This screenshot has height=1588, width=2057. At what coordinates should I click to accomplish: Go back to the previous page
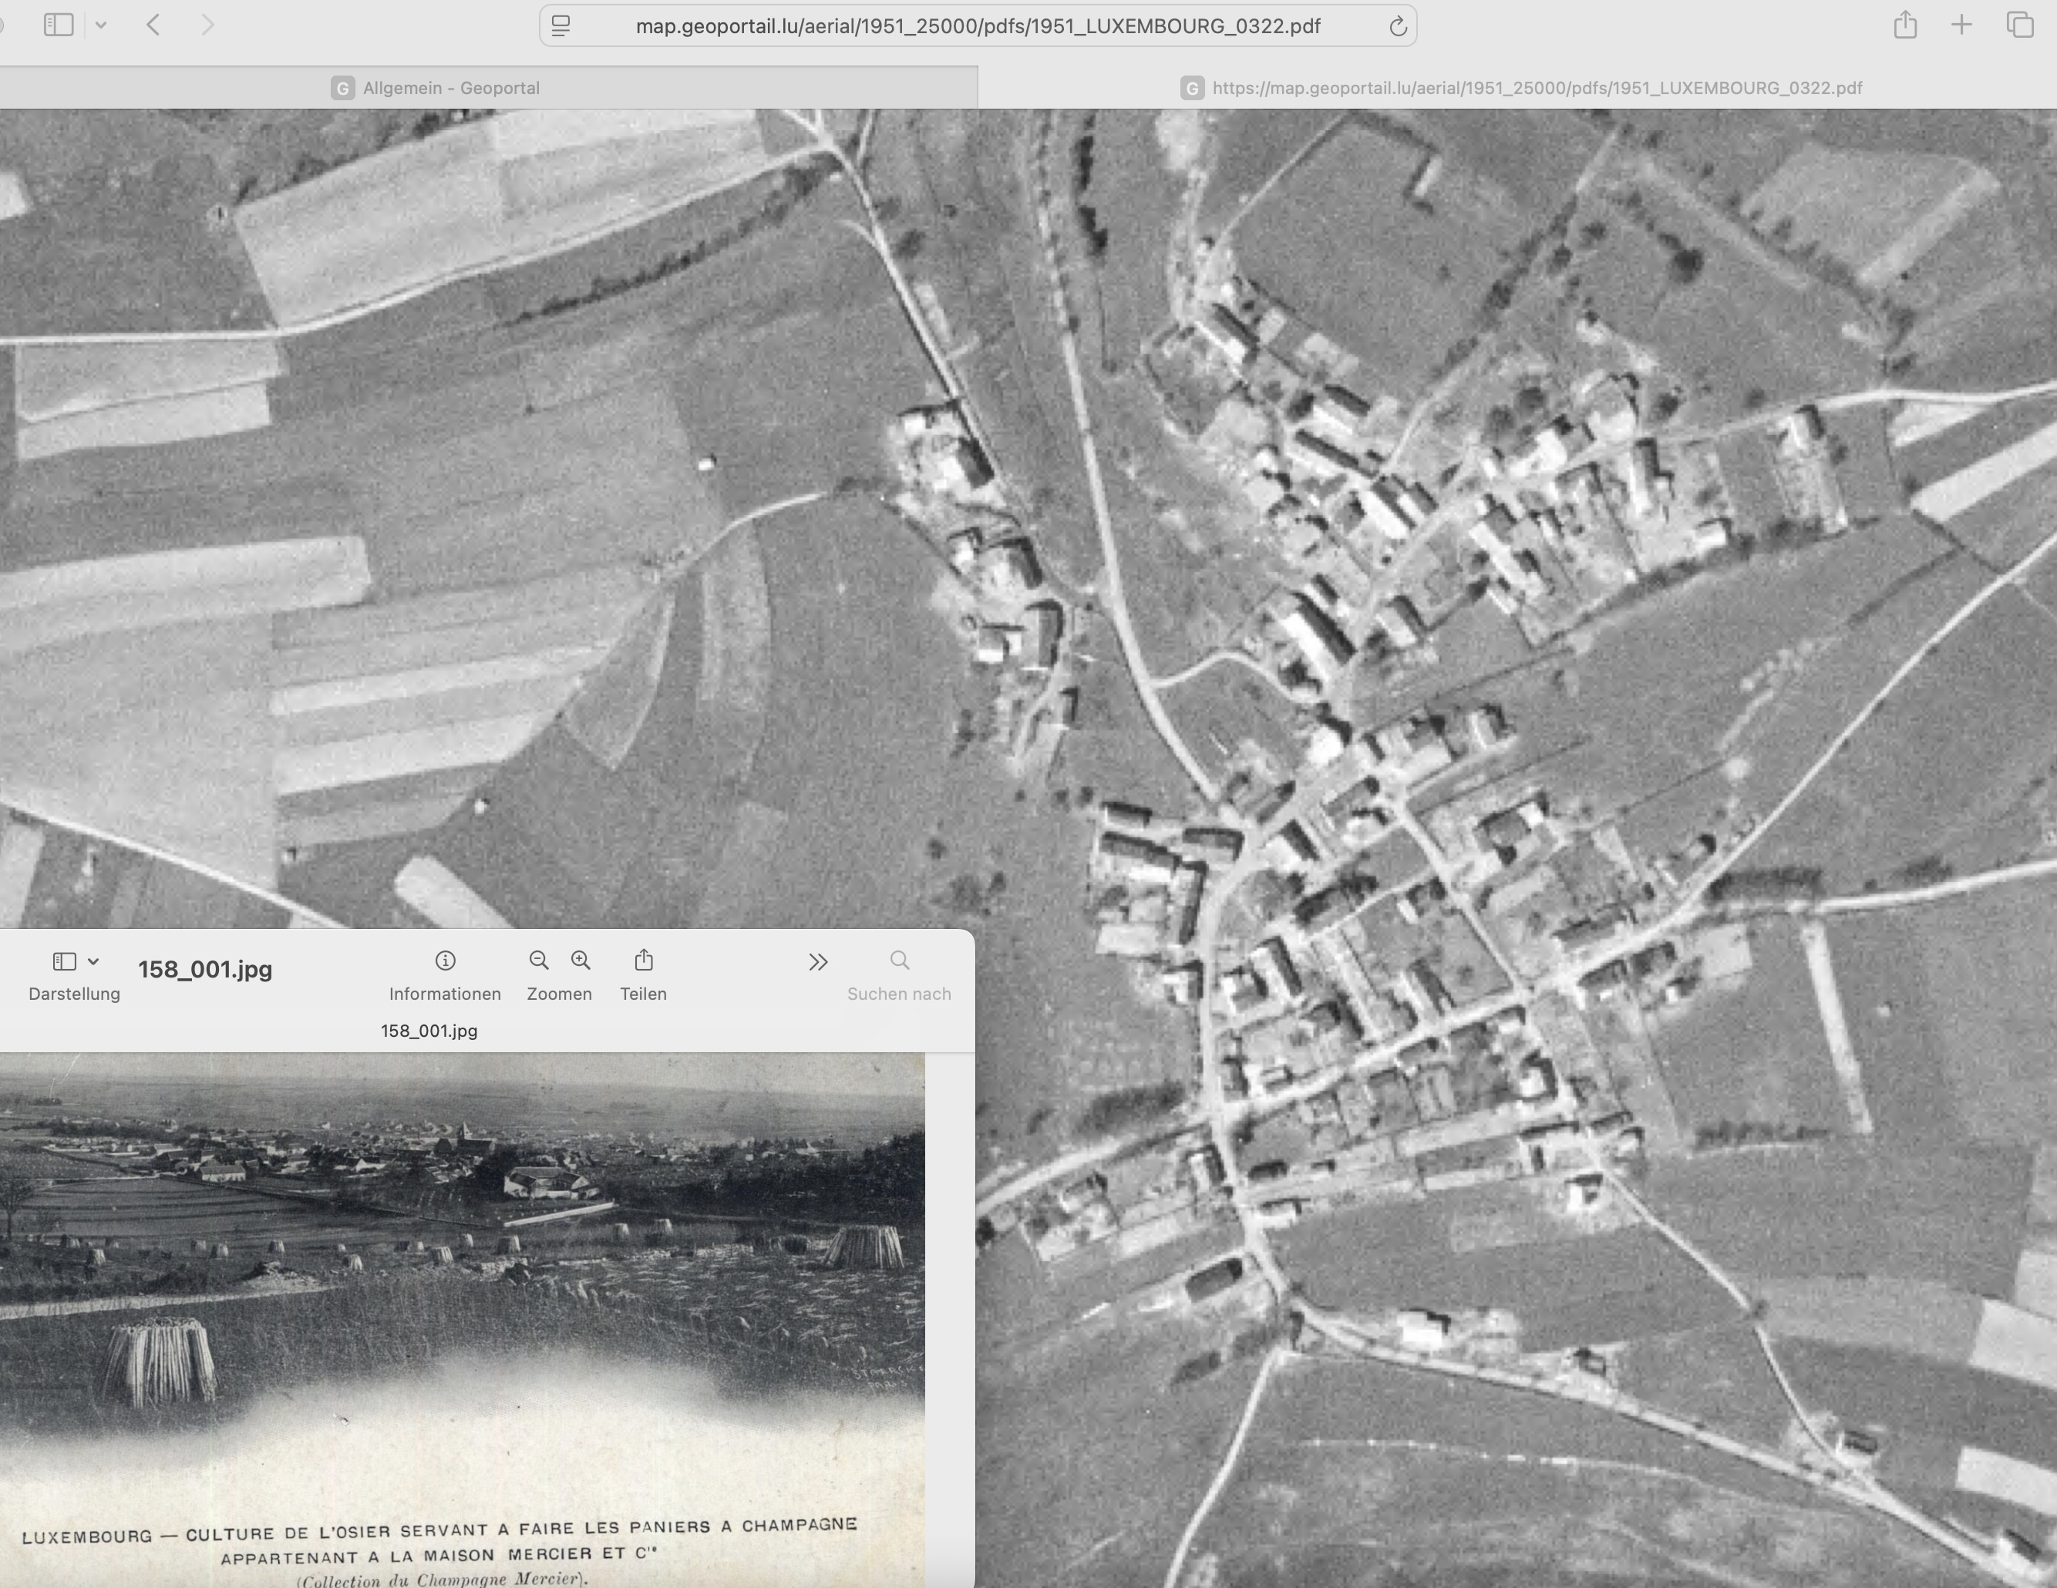(x=153, y=25)
